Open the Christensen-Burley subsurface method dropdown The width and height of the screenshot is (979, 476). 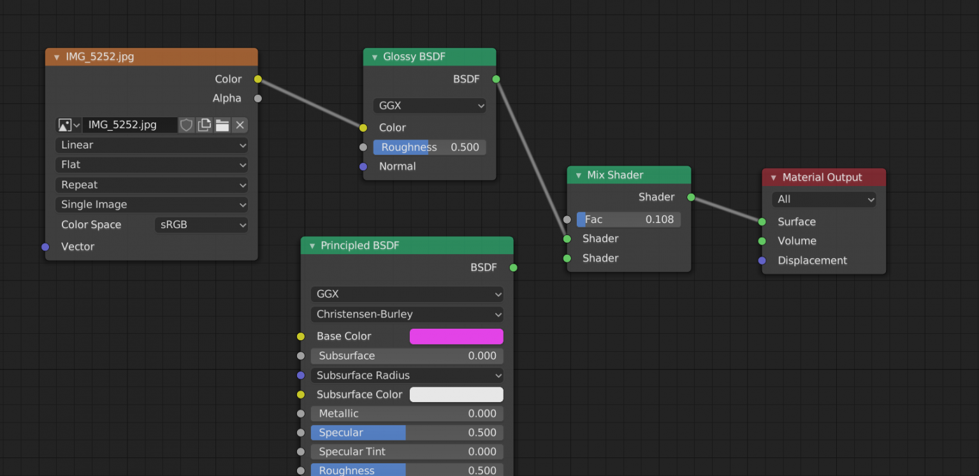pos(407,314)
